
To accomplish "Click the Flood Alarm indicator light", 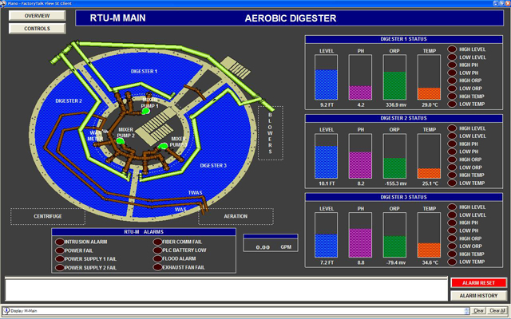I will pos(154,258).
